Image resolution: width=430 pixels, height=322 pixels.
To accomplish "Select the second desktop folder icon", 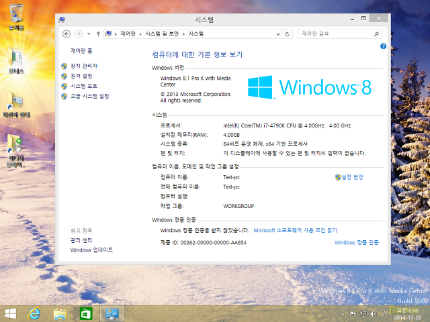I will (16, 61).
